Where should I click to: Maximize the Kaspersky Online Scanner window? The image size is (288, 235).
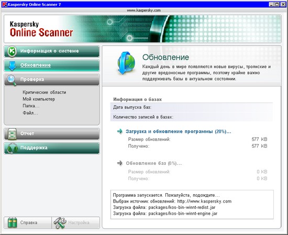(x=277, y=4)
